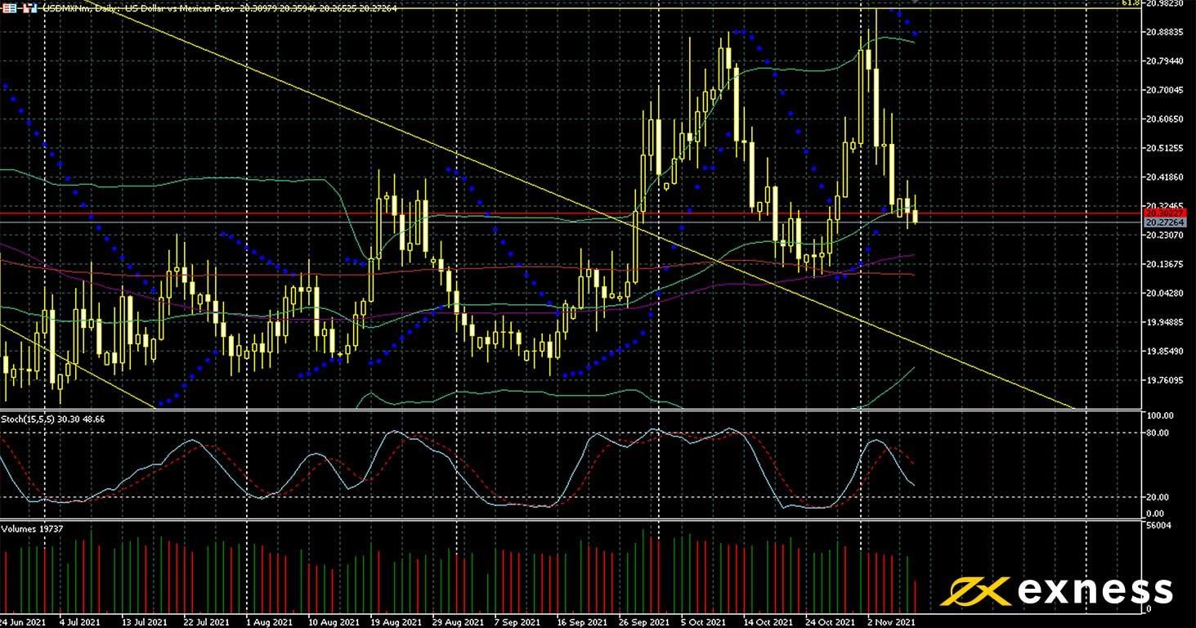Click the 20.98230 price axis label

(x=1165, y=3)
